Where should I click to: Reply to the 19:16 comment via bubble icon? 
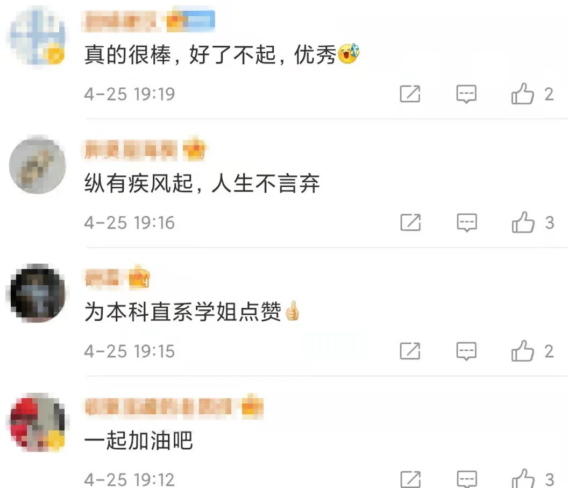[x=466, y=222]
